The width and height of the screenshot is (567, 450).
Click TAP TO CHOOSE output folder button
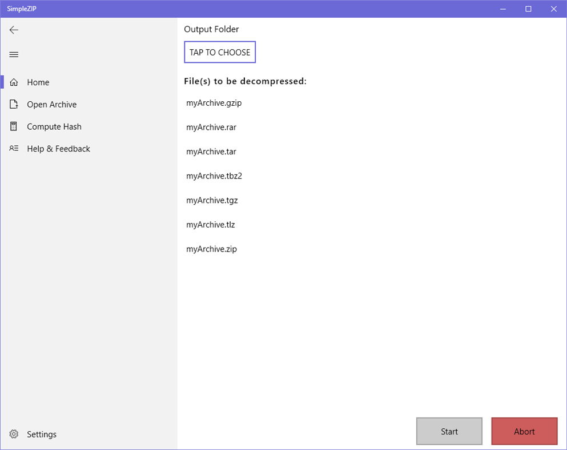pos(220,52)
